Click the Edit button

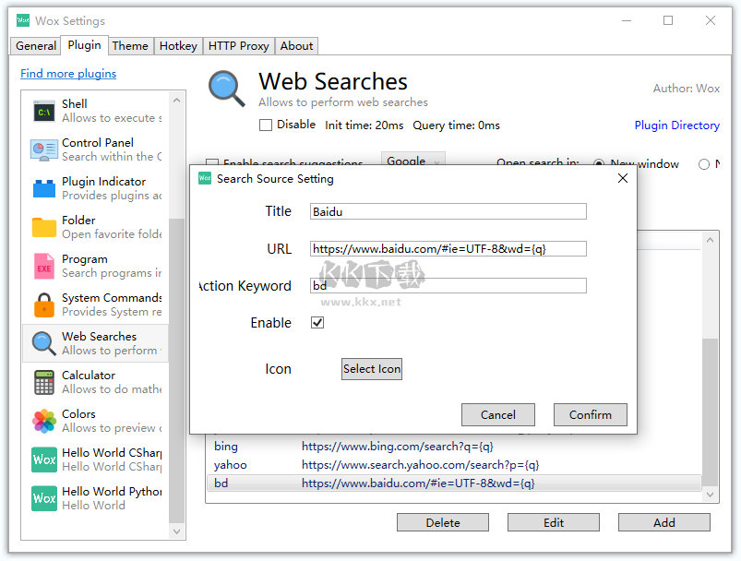(x=554, y=522)
